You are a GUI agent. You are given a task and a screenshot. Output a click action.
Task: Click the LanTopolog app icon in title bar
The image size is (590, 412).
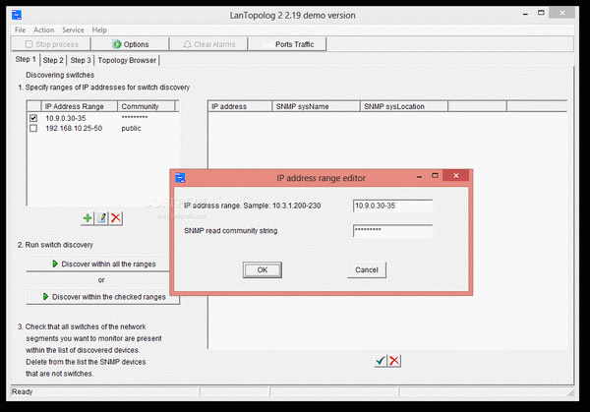pyautogui.click(x=17, y=15)
